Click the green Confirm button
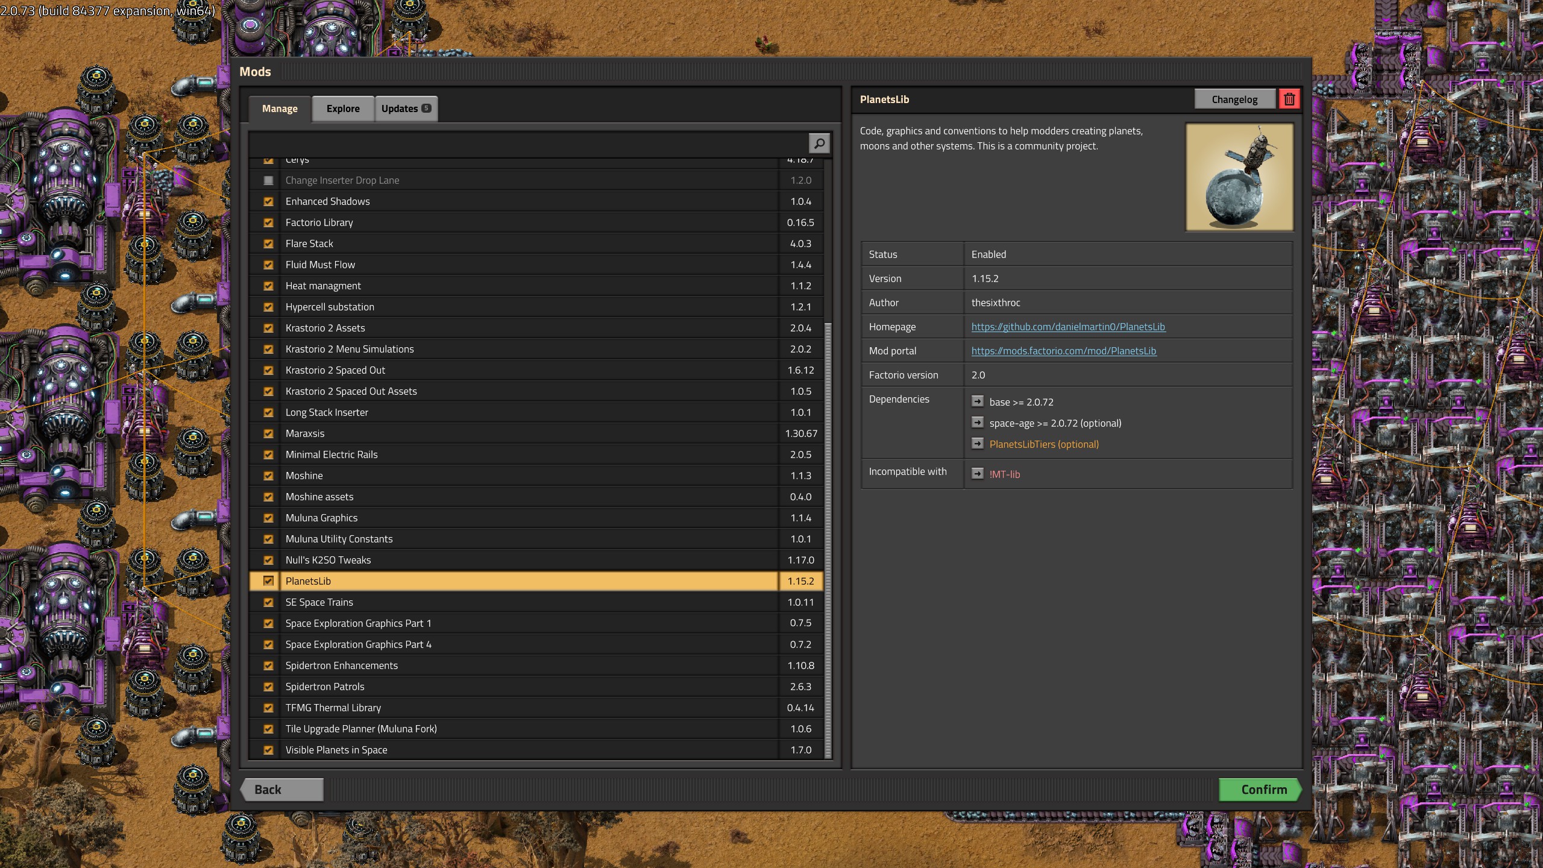 tap(1263, 790)
